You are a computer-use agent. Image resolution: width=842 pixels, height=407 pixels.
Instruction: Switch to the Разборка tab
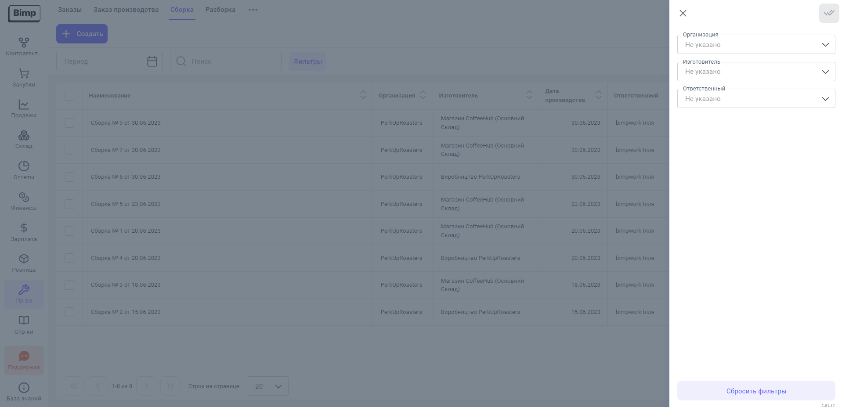pyautogui.click(x=220, y=10)
